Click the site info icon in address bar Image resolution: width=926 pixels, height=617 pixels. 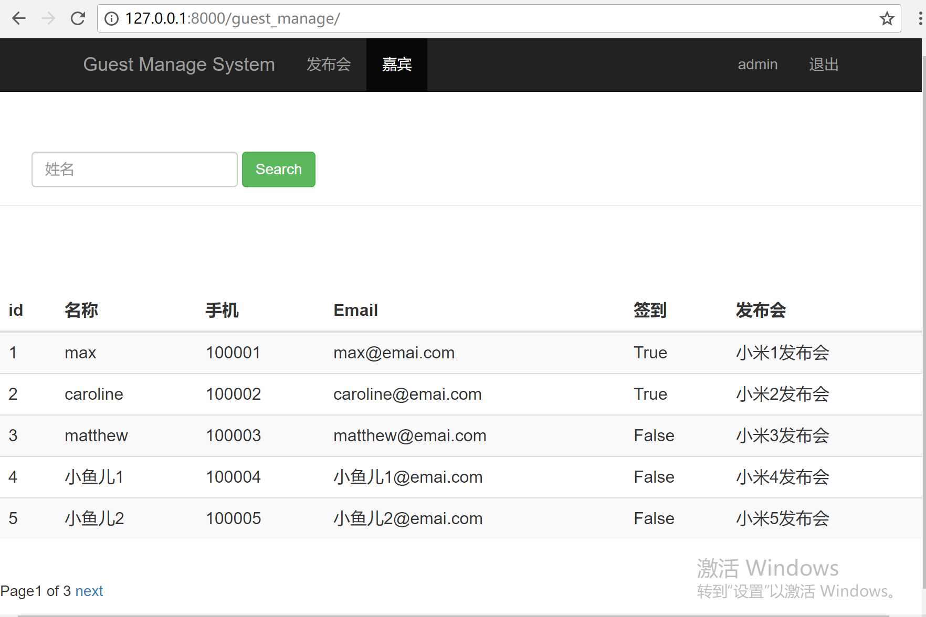click(111, 19)
